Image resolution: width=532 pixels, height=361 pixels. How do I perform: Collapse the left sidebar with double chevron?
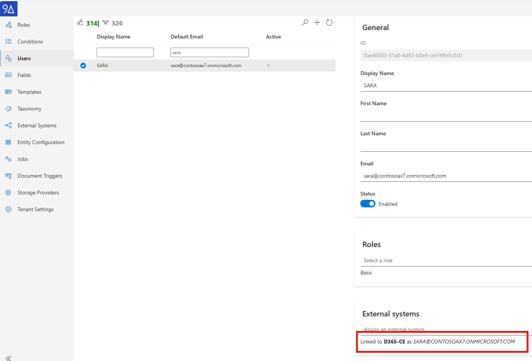pos(8,358)
